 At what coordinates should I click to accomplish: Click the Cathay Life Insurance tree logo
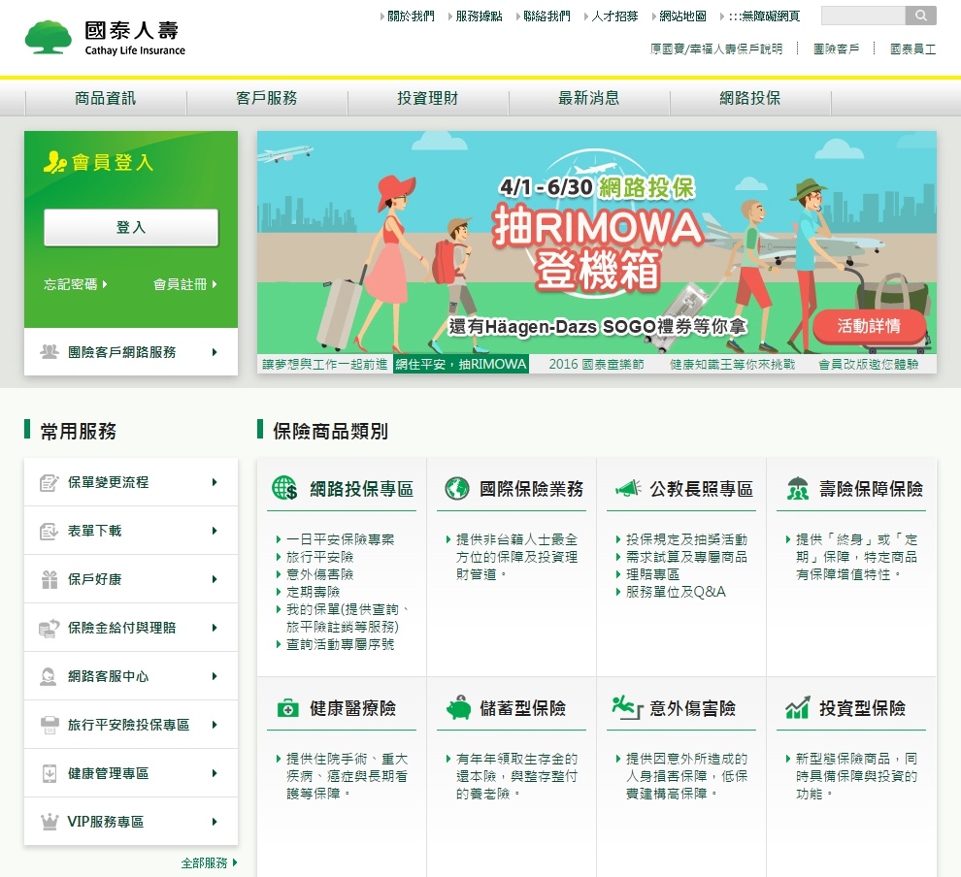coord(48,38)
